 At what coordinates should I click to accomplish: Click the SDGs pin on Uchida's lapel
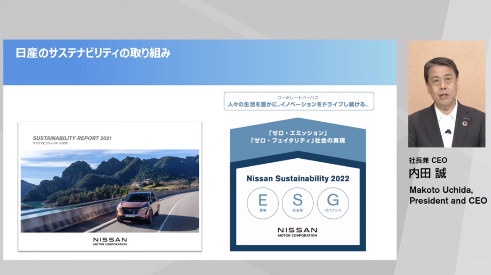[465, 123]
